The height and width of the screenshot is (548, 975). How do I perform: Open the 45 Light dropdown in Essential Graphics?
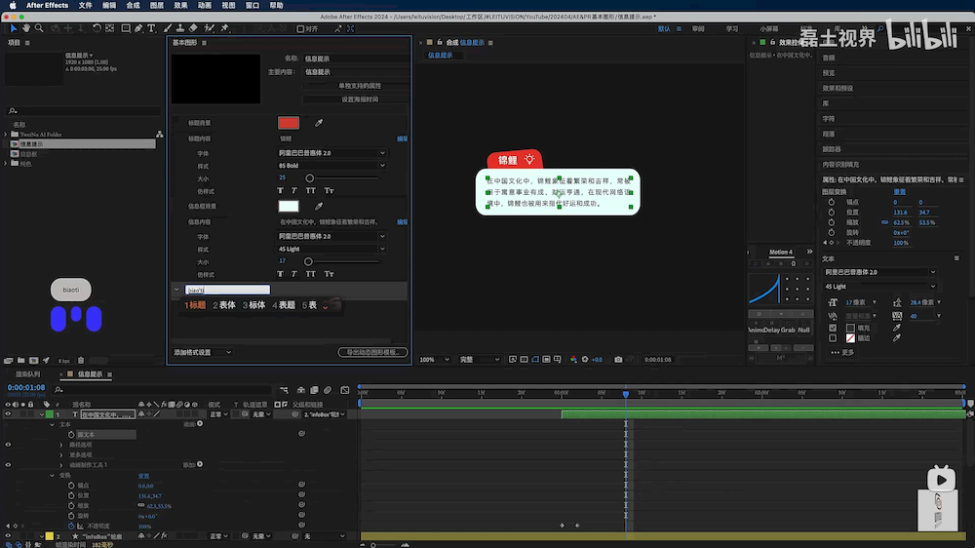coord(331,249)
